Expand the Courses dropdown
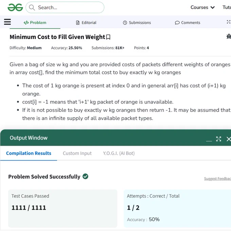The height and width of the screenshot is (231, 231). [x=202, y=7]
